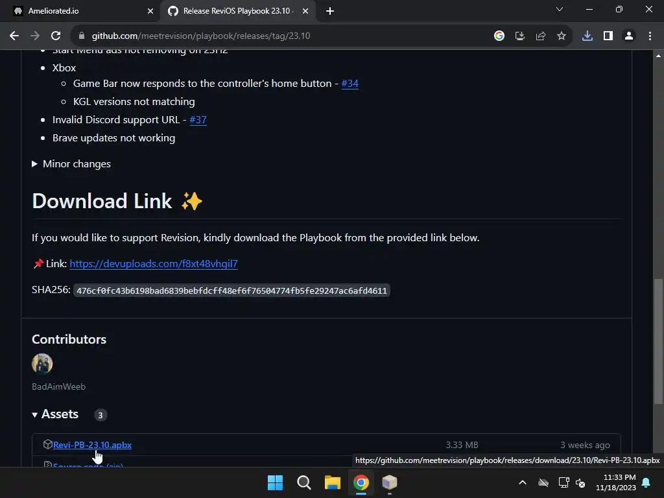Expand the Minor changes section
This screenshot has height=498, width=664.
71,164
